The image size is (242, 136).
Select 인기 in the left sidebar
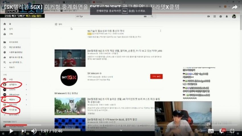tap(11, 29)
